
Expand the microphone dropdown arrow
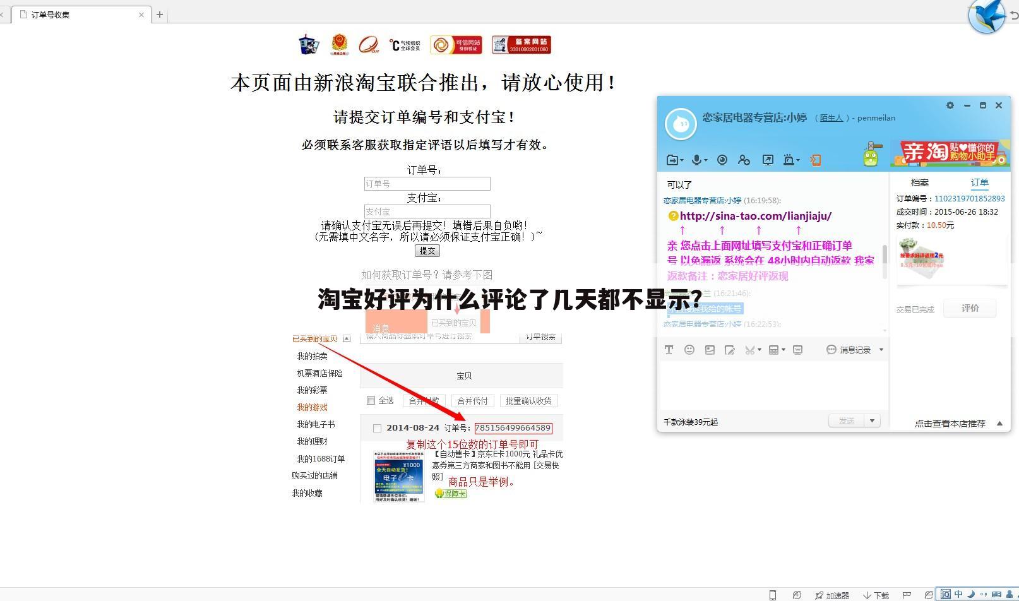click(705, 160)
